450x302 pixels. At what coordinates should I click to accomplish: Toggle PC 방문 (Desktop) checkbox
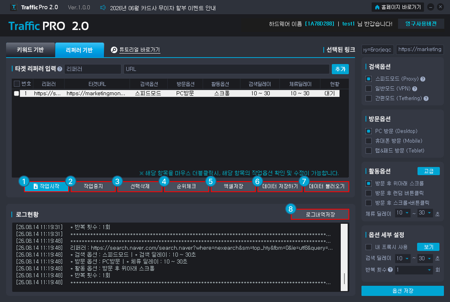click(x=368, y=131)
